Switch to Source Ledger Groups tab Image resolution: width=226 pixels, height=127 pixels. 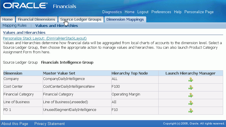coord(81,19)
